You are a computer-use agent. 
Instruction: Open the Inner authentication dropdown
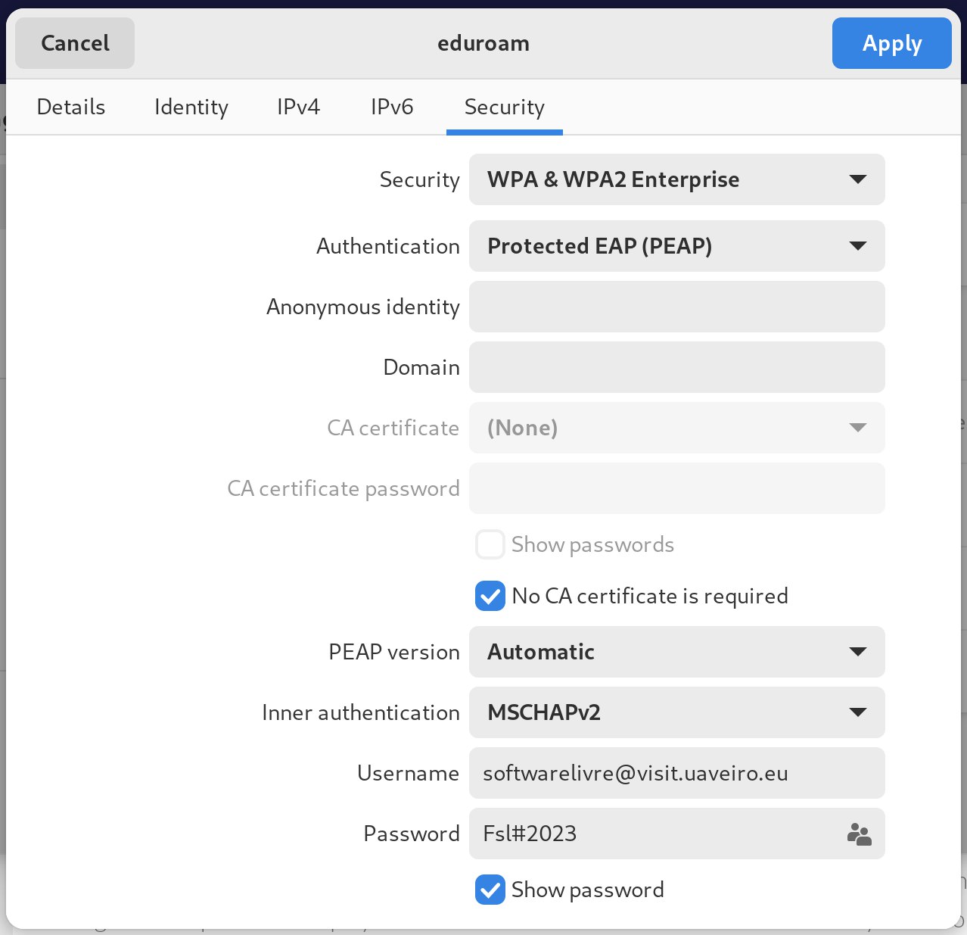[x=677, y=712]
